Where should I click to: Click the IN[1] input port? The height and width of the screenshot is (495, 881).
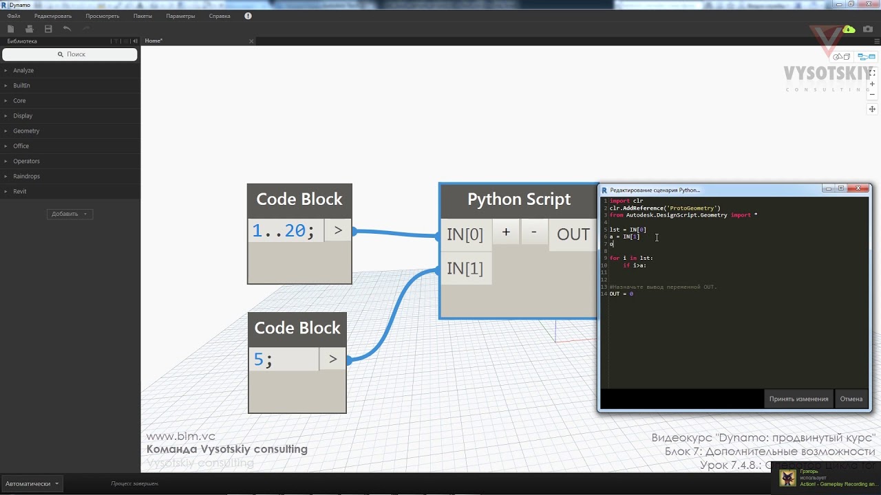(465, 268)
